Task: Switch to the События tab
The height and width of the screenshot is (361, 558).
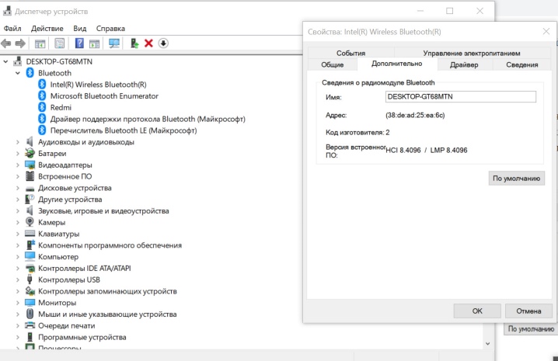Action: point(350,53)
